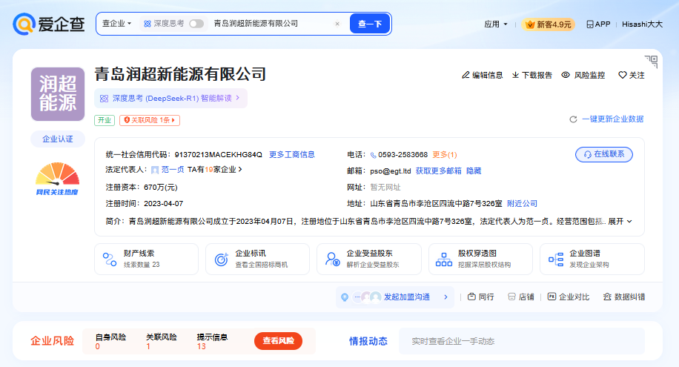Viewport: 679px width, 367px height.
Task: Click the 情报动态 heading
Action: 368,342
